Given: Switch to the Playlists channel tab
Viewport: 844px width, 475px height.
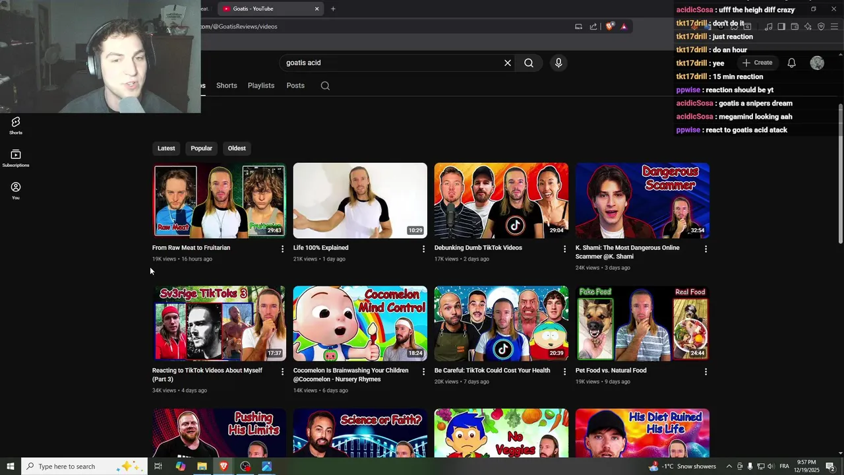Looking at the screenshot, I should point(261,86).
